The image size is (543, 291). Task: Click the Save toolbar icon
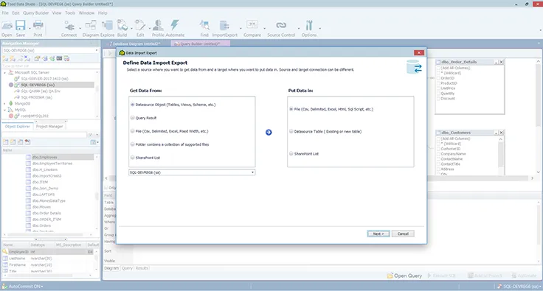pyautogui.click(x=21, y=26)
